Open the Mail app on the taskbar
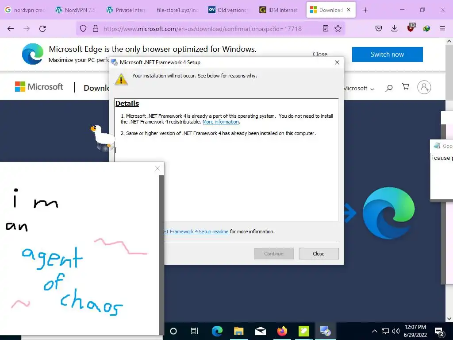This screenshot has height=340, width=453. (x=260, y=331)
